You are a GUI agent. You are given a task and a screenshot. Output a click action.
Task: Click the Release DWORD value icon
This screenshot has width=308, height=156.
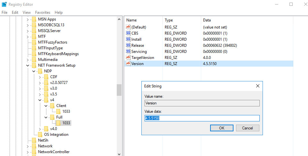point(128,45)
